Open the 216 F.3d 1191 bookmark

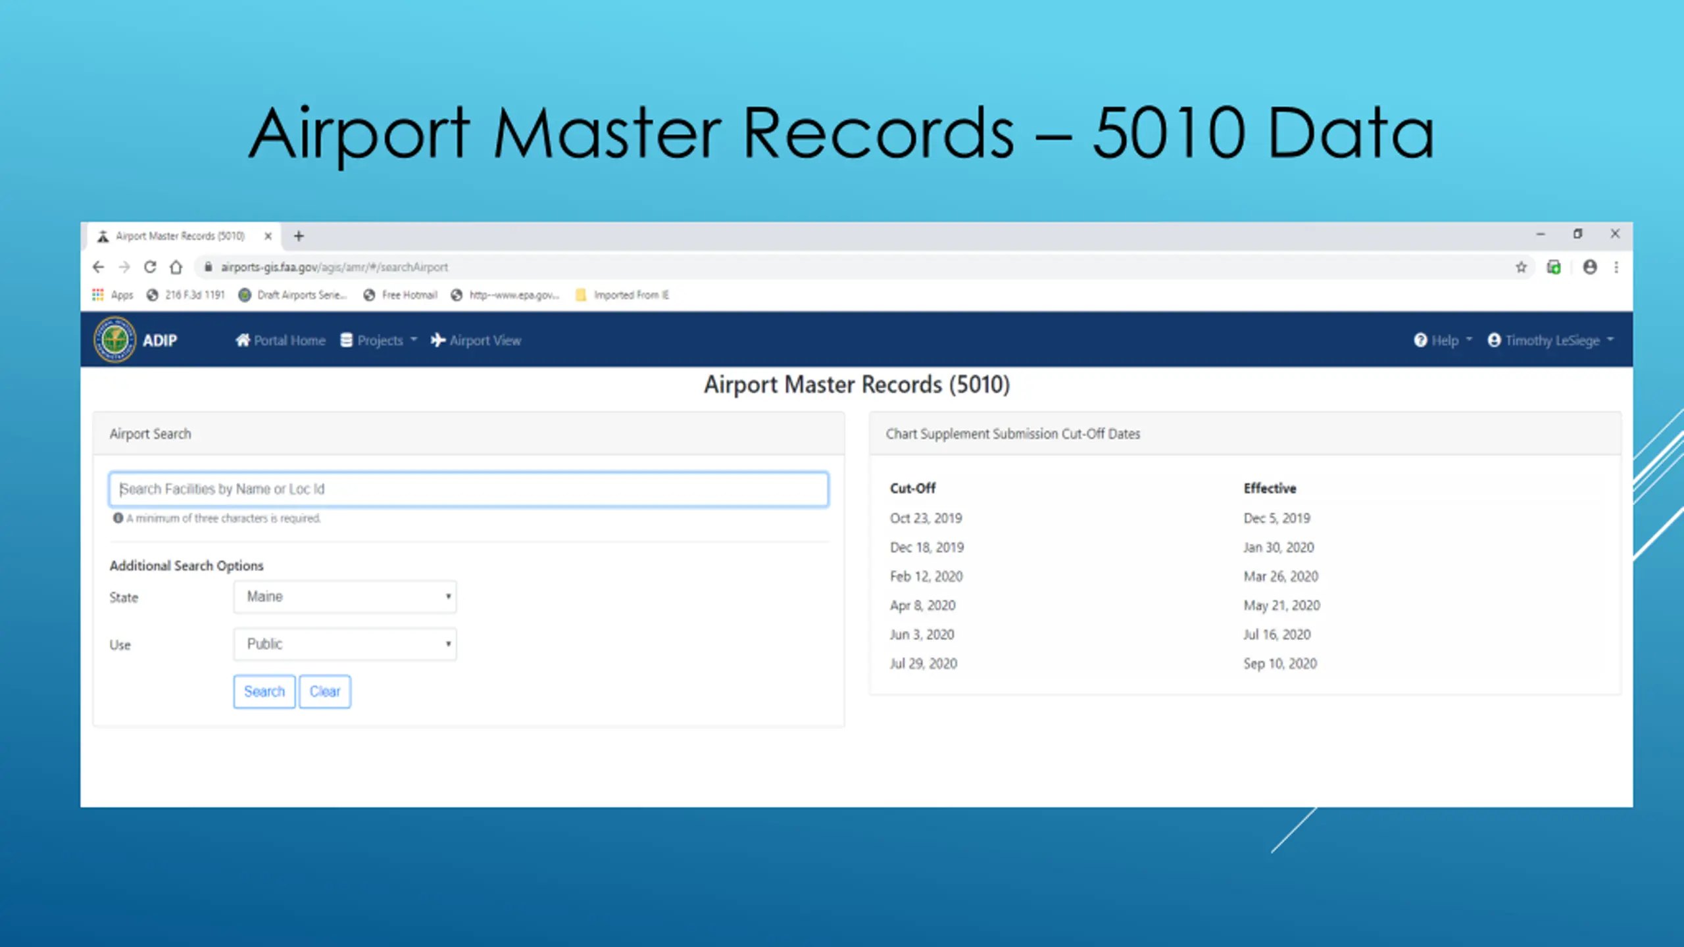[186, 295]
